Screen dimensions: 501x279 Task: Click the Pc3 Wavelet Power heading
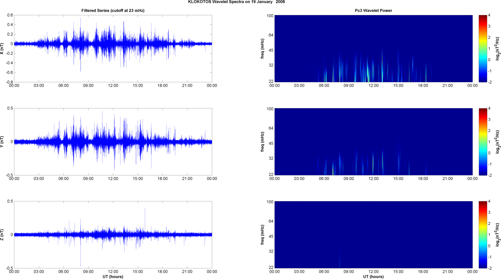[373, 10]
